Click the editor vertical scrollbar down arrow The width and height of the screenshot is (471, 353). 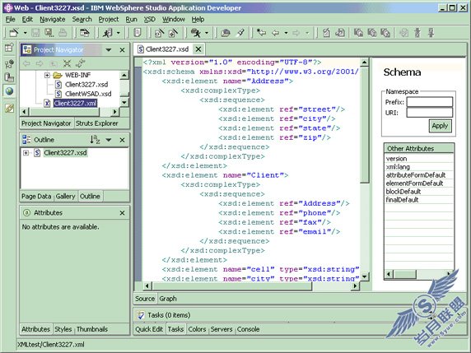tap(364, 276)
